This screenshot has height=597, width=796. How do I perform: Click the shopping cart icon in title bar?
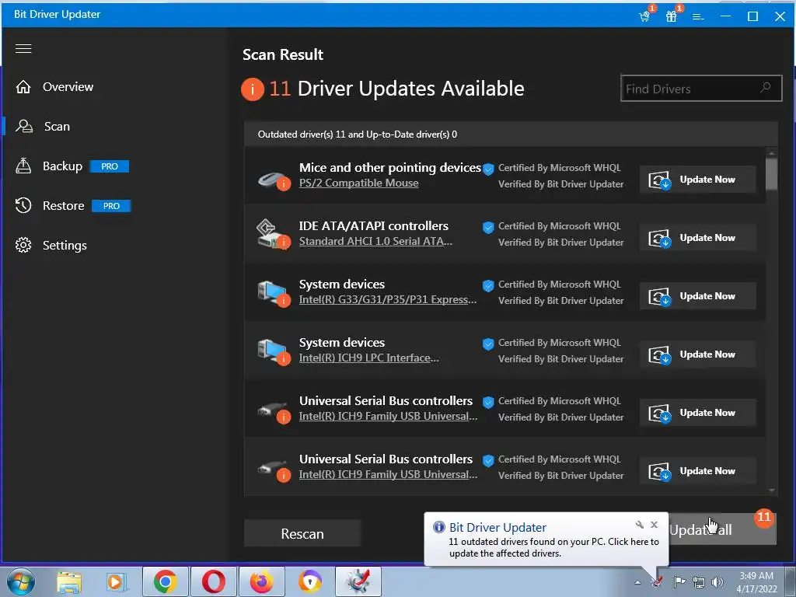click(x=646, y=16)
